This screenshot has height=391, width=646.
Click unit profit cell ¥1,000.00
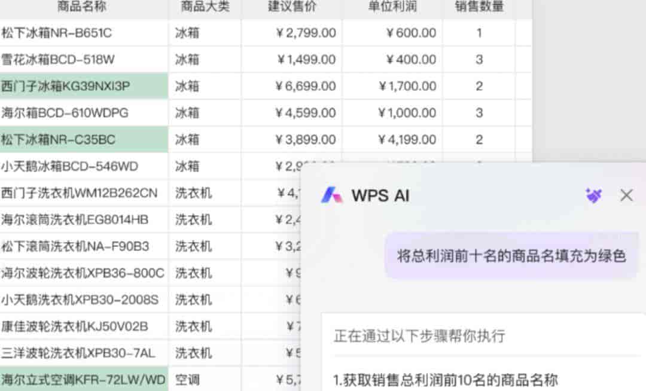click(x=392, y=113)
